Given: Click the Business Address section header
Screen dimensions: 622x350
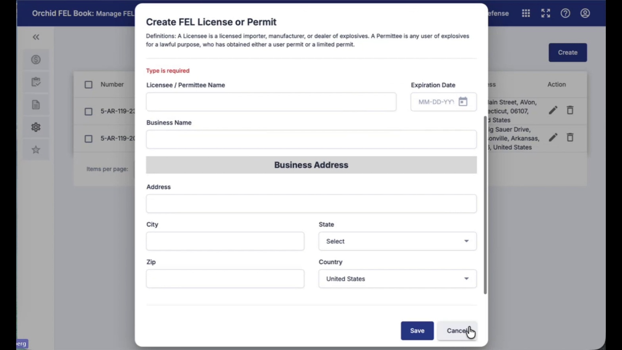Looking at the screenshot, I should point(311,165).
